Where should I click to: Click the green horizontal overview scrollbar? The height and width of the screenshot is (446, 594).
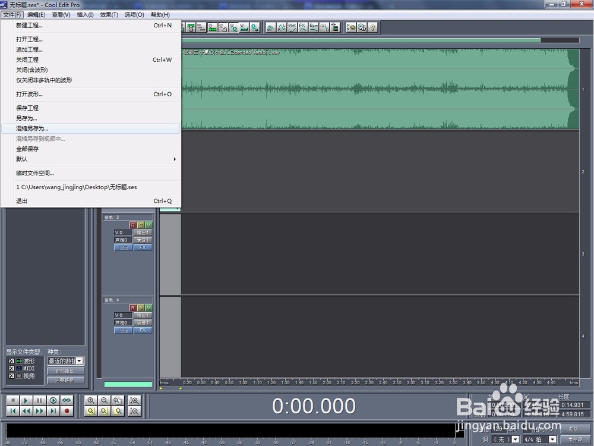[361, 40]
